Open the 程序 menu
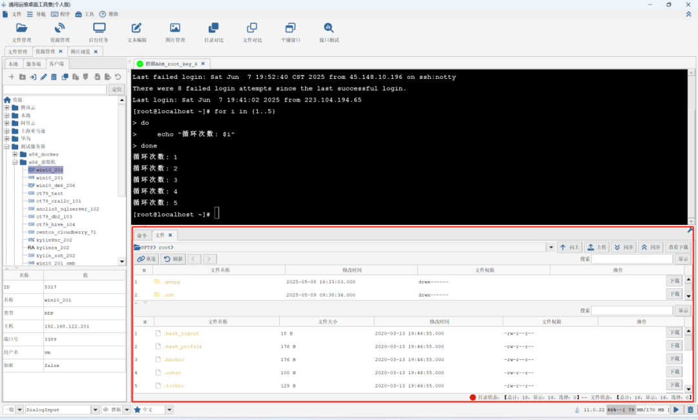 click(x=60, y=14)
